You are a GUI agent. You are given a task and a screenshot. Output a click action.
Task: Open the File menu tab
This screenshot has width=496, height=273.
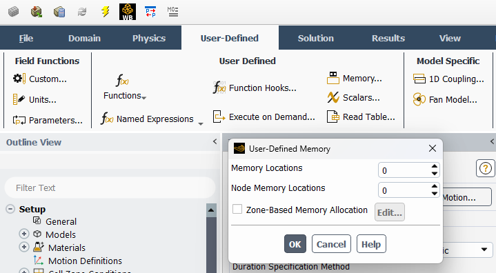[x=26, y=38]
